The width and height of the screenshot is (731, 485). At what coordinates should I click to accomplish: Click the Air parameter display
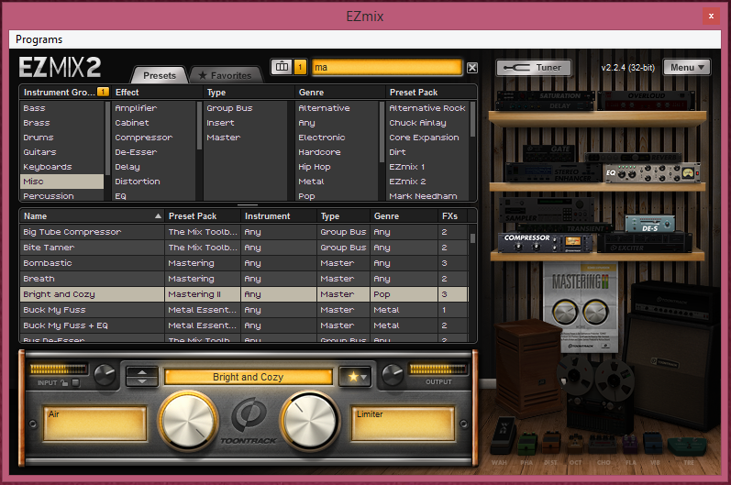coord(95,424)
